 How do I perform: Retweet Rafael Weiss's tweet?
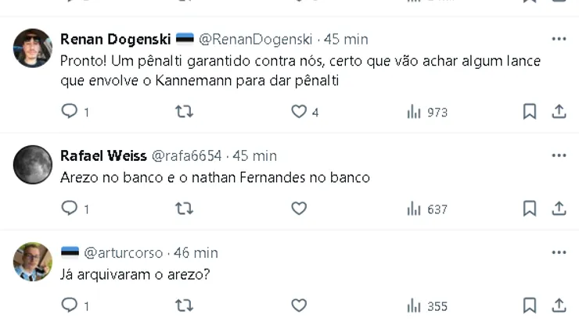(184, 209)
